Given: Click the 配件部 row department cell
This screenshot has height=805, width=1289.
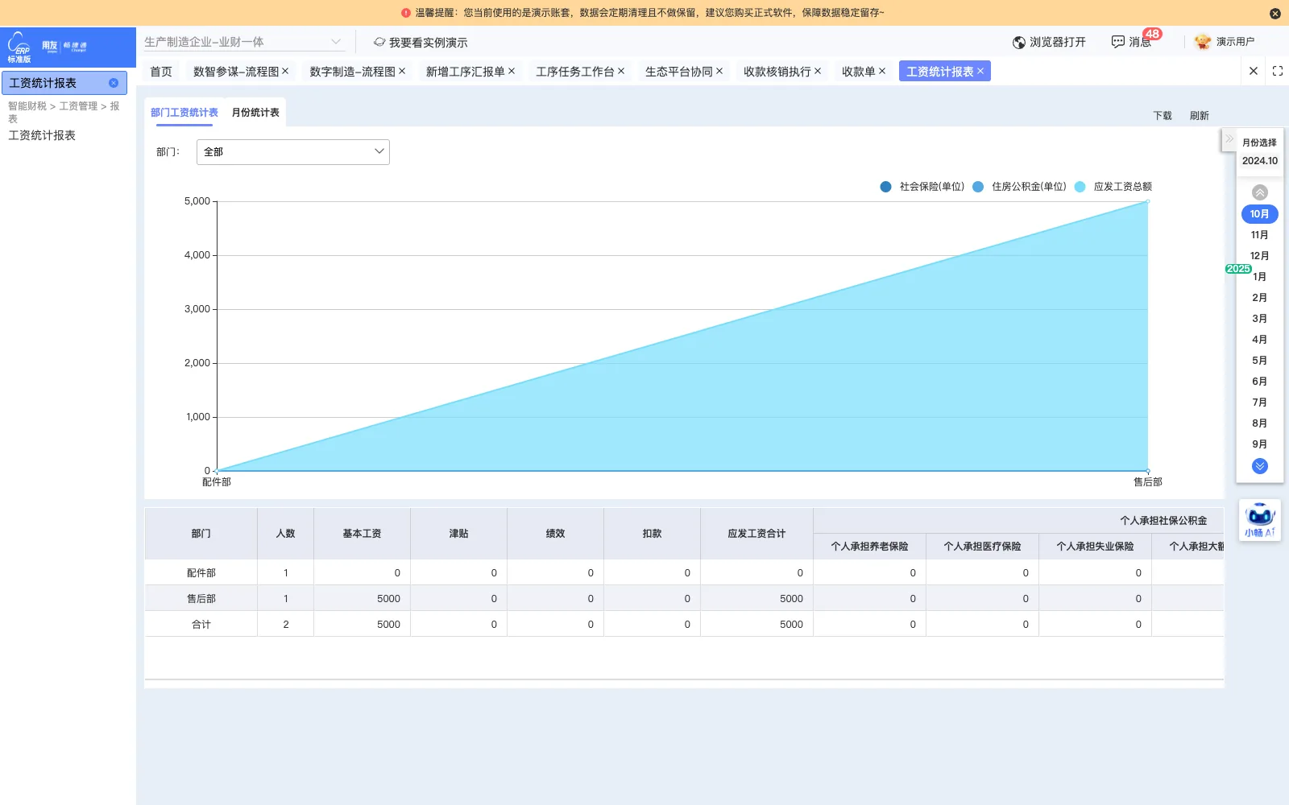Looking at the screenshot, I should tap(201, 573).
